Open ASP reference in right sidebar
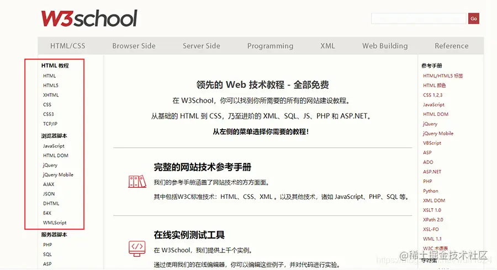 point(427,152)
